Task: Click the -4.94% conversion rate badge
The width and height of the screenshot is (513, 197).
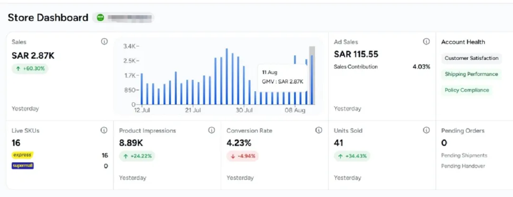Action: (x=242, y=156)
